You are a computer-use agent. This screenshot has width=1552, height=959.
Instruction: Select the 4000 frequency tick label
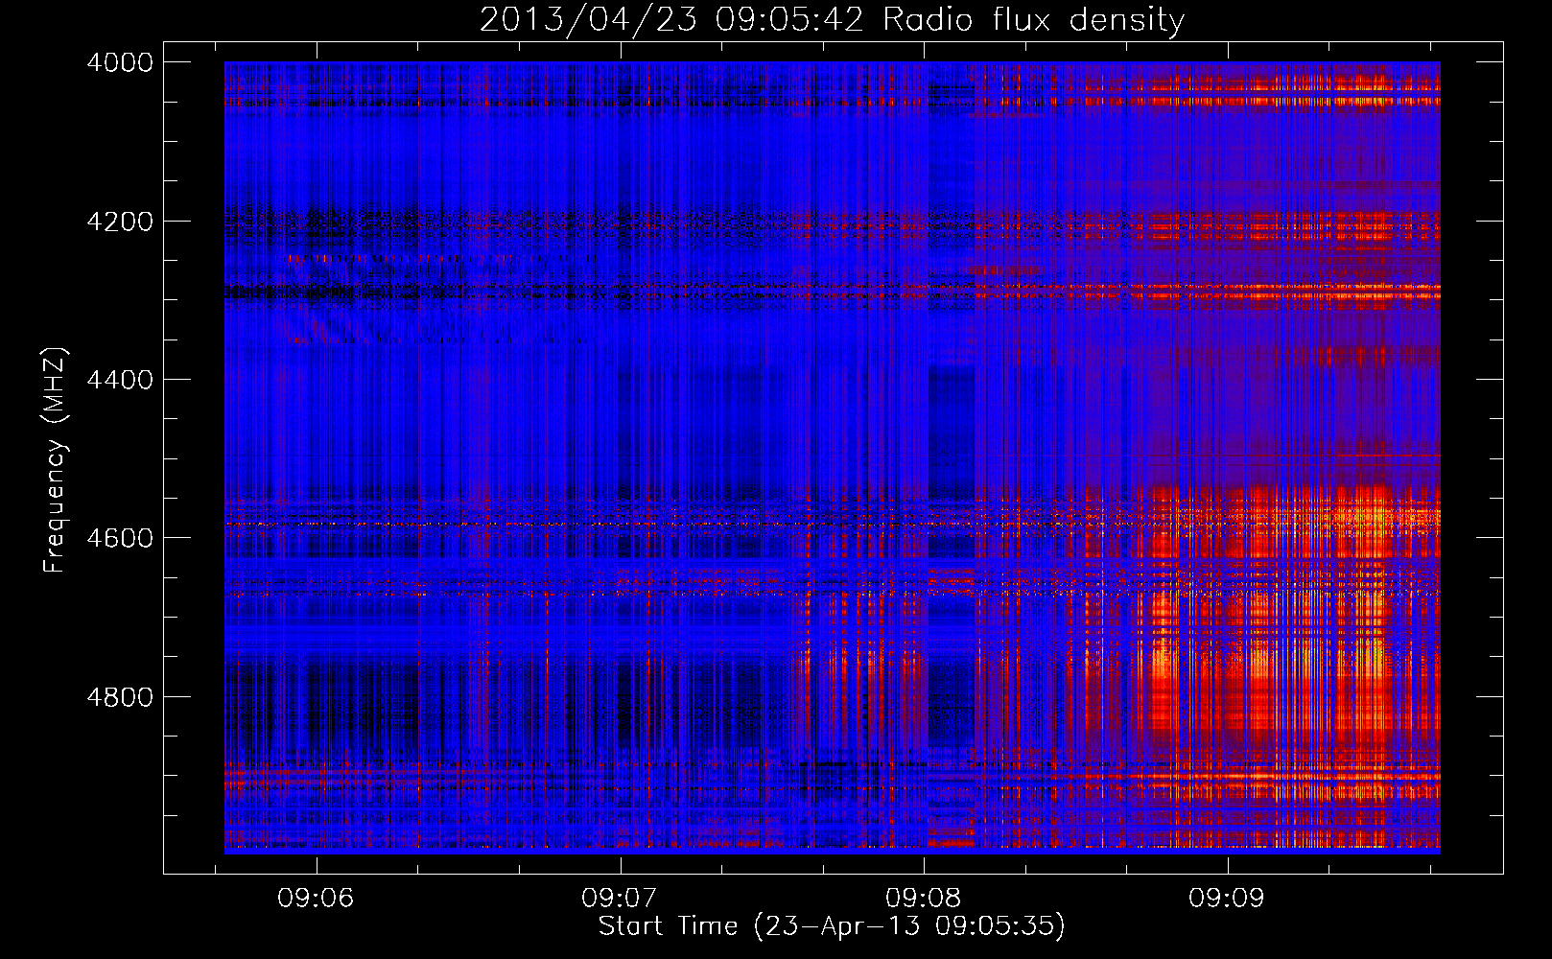point(120,62)
